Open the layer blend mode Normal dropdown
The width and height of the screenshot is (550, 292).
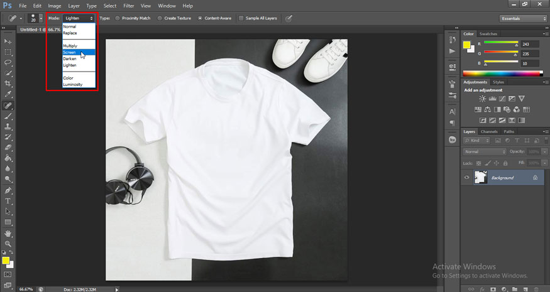point(485,151)
